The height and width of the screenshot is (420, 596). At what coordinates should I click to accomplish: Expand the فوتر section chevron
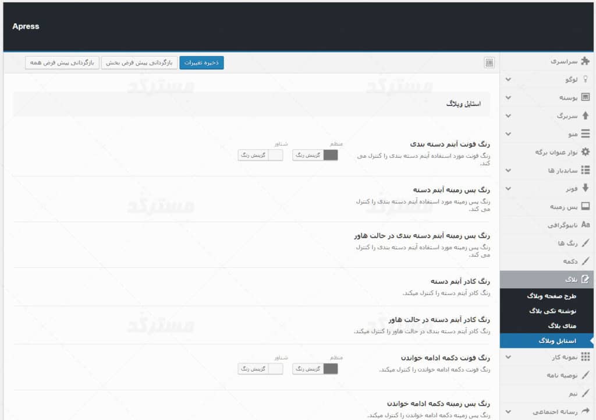(508, 188)
